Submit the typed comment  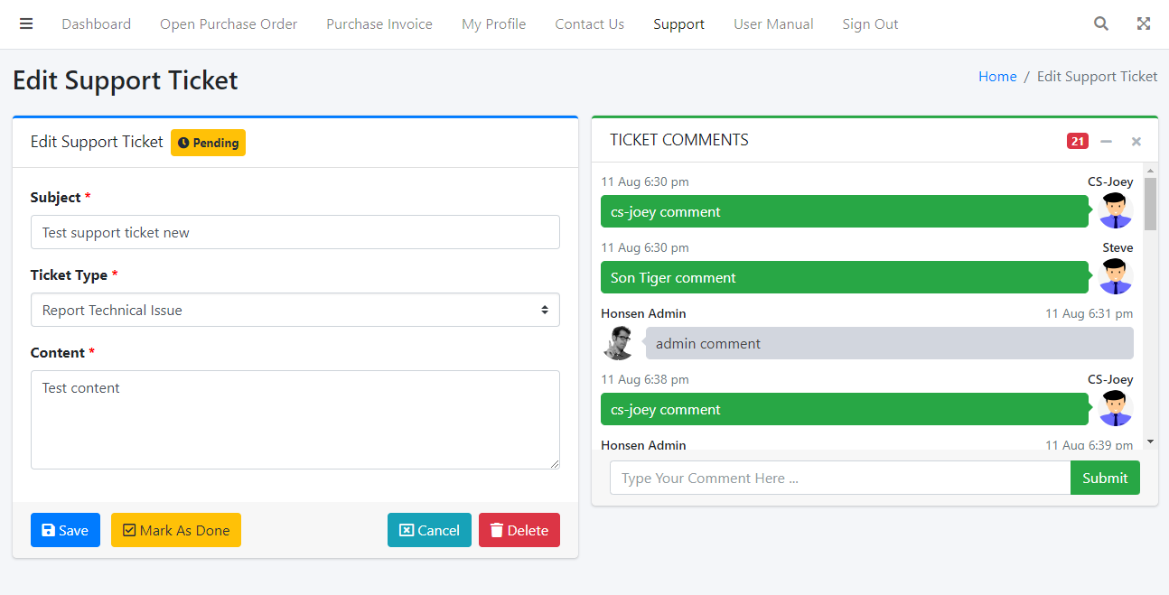pyautogui.click(x=1104, y=478)
